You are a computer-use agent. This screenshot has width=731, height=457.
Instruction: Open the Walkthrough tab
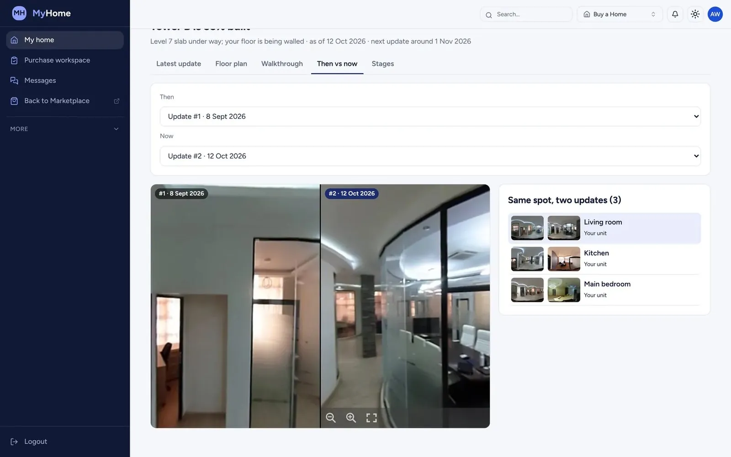(x=282, y=64)
